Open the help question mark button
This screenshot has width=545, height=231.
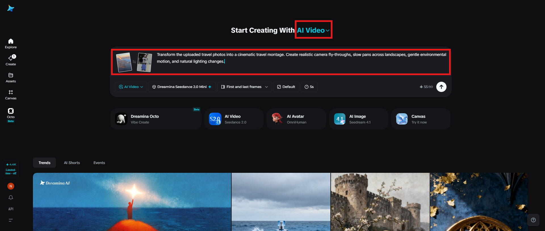(533, 220)
